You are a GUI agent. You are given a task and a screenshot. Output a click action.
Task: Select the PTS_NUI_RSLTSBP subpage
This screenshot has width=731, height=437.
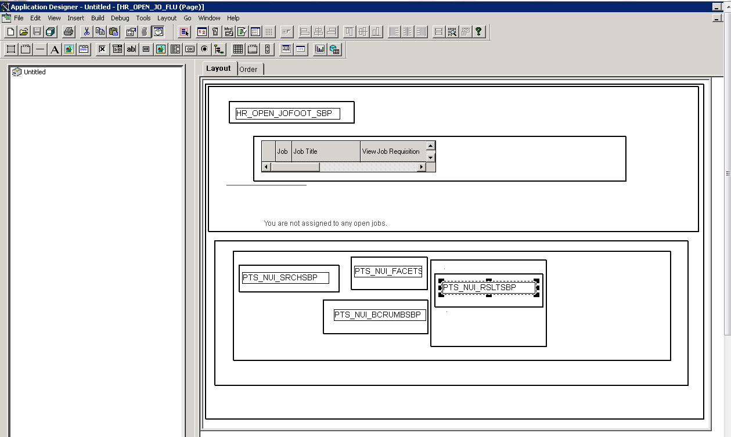click(x=488, y=288)
